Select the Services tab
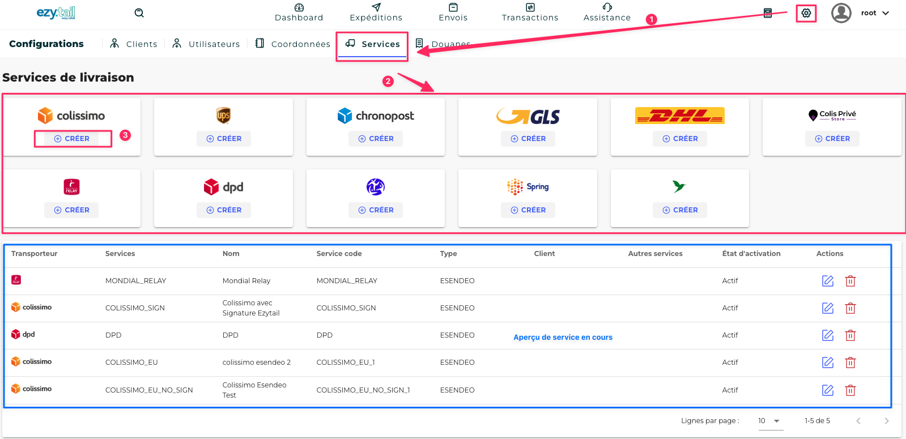Viewport: 906px width, 439px height. (x=372, y=44)
